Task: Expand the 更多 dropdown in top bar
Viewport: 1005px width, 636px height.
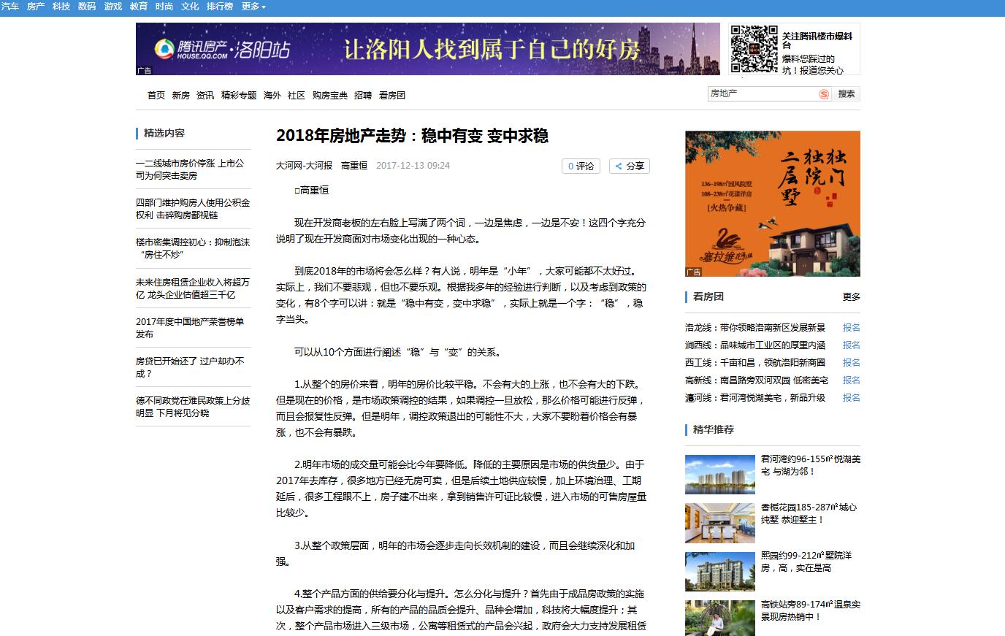Action: tap(253, 7)
